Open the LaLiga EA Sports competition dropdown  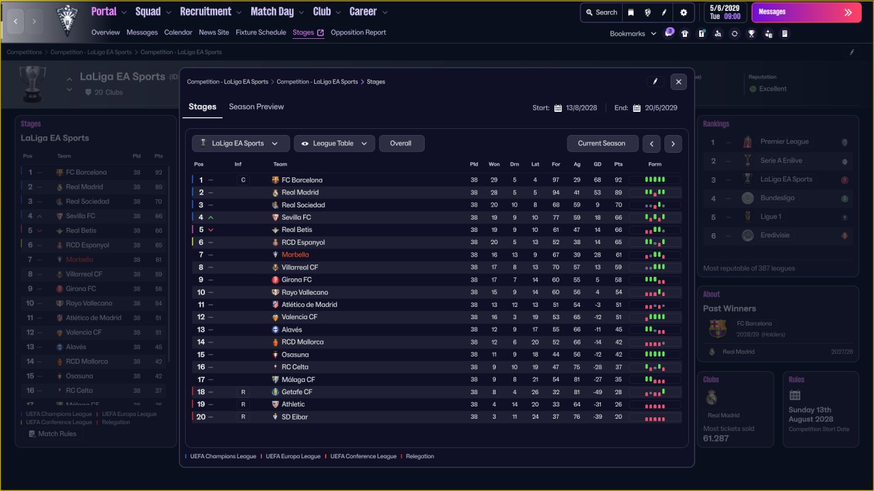click(x=241, y=143)
